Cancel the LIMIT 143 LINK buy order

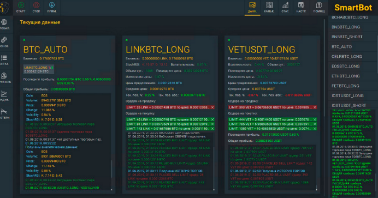[x=212, y=129]
